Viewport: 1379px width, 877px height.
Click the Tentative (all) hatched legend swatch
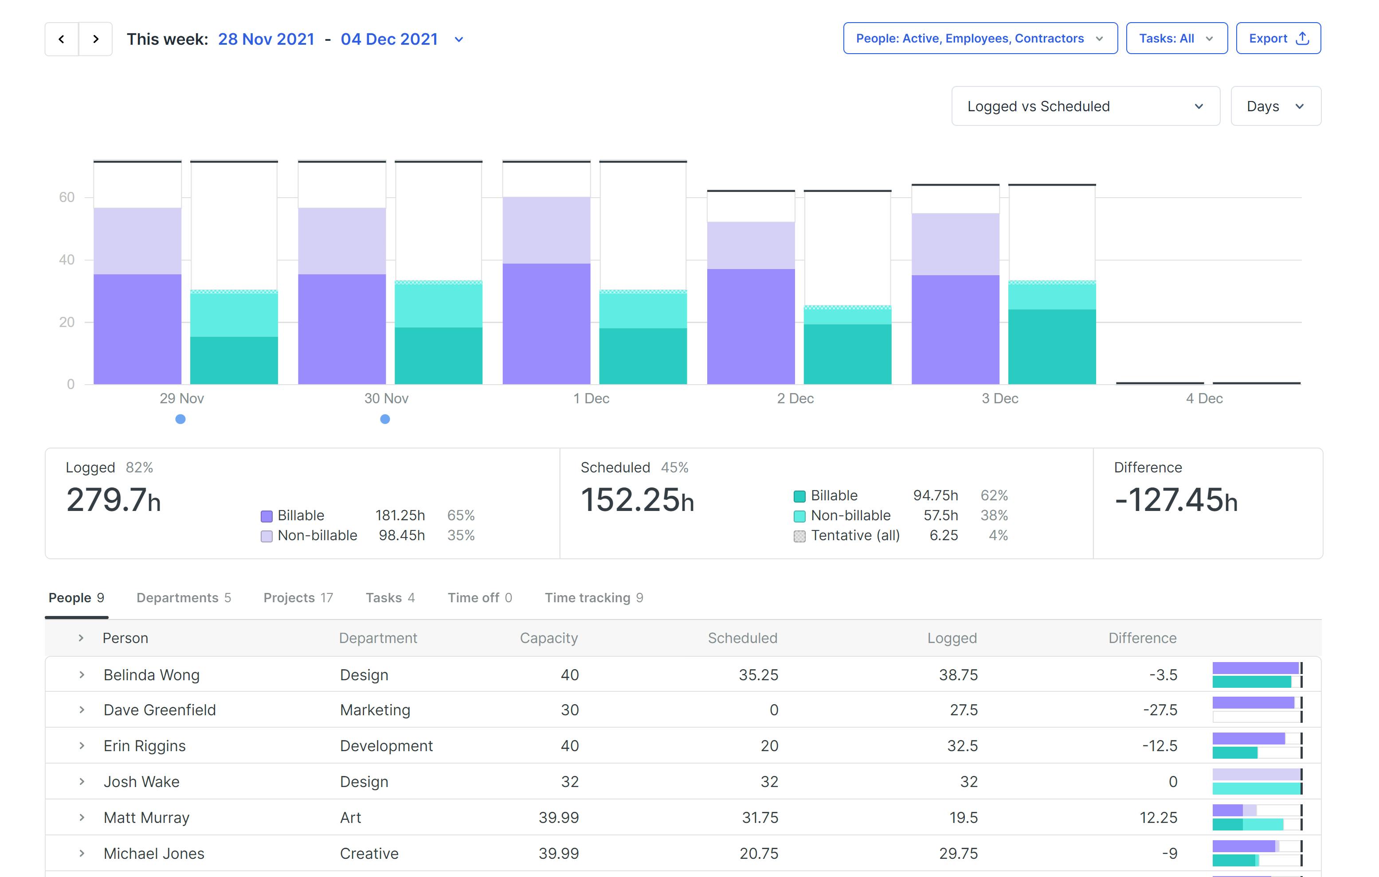pyautogui.click(x=799, y=536)
